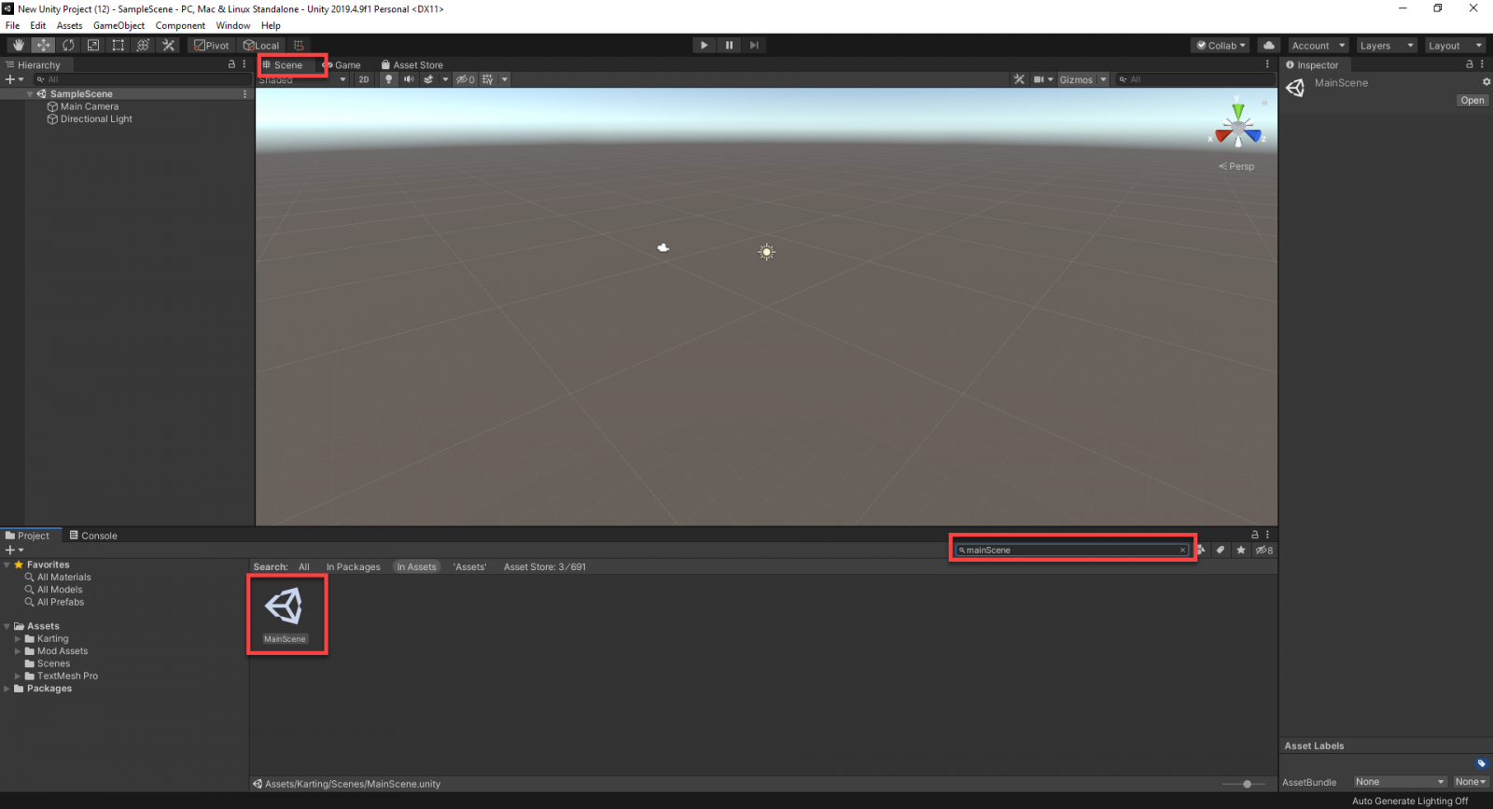Select the Rect tool
The height and width of the screenshot is (809, 1493).
click(119, 45)
